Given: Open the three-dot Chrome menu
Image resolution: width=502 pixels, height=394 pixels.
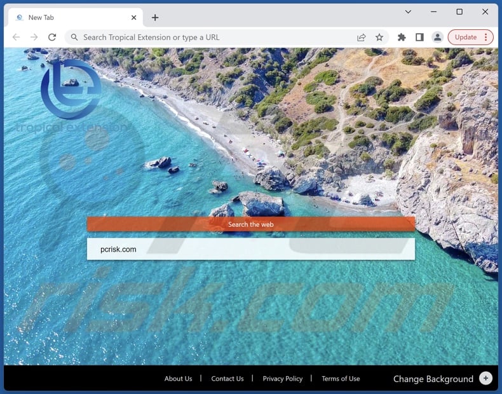Looking at the screenshot, I should (486, 37).
